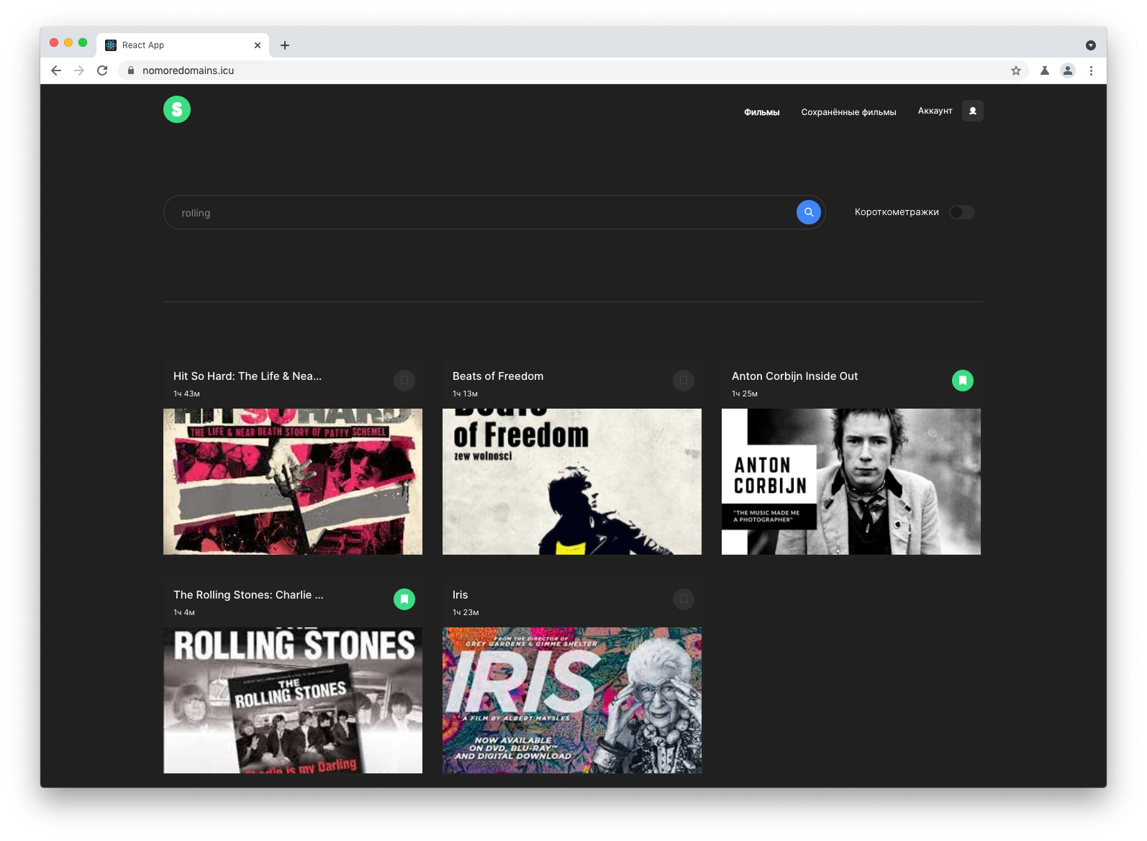Close the React App tab
The image size is (1147, 841).
click(258, 45)
